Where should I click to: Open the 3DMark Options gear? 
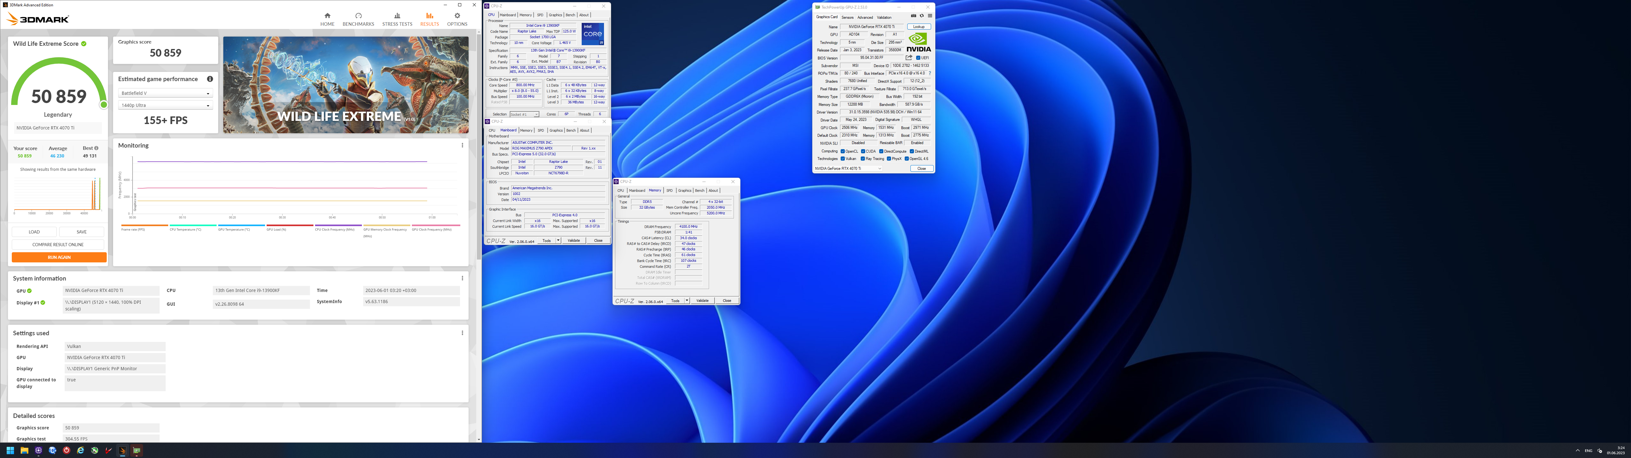(457, 19)
